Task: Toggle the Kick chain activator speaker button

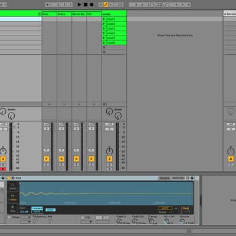Action: point(47,159)
